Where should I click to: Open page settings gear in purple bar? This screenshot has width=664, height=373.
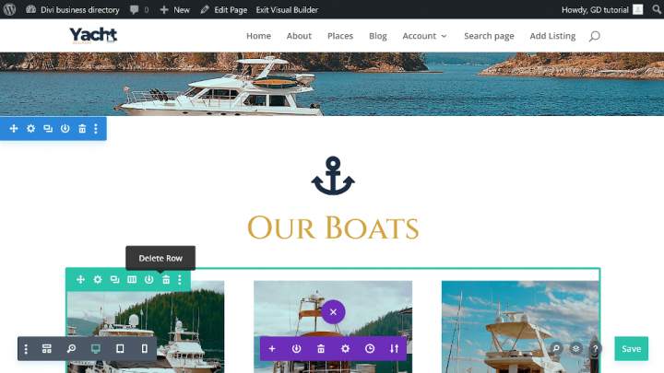click(345, 348)
